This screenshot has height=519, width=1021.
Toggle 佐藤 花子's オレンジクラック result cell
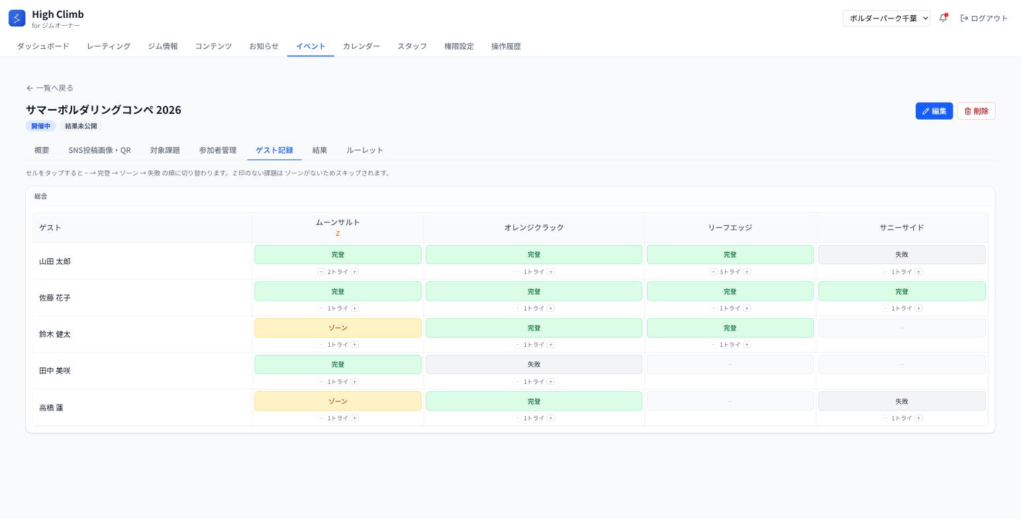(534, 291)
